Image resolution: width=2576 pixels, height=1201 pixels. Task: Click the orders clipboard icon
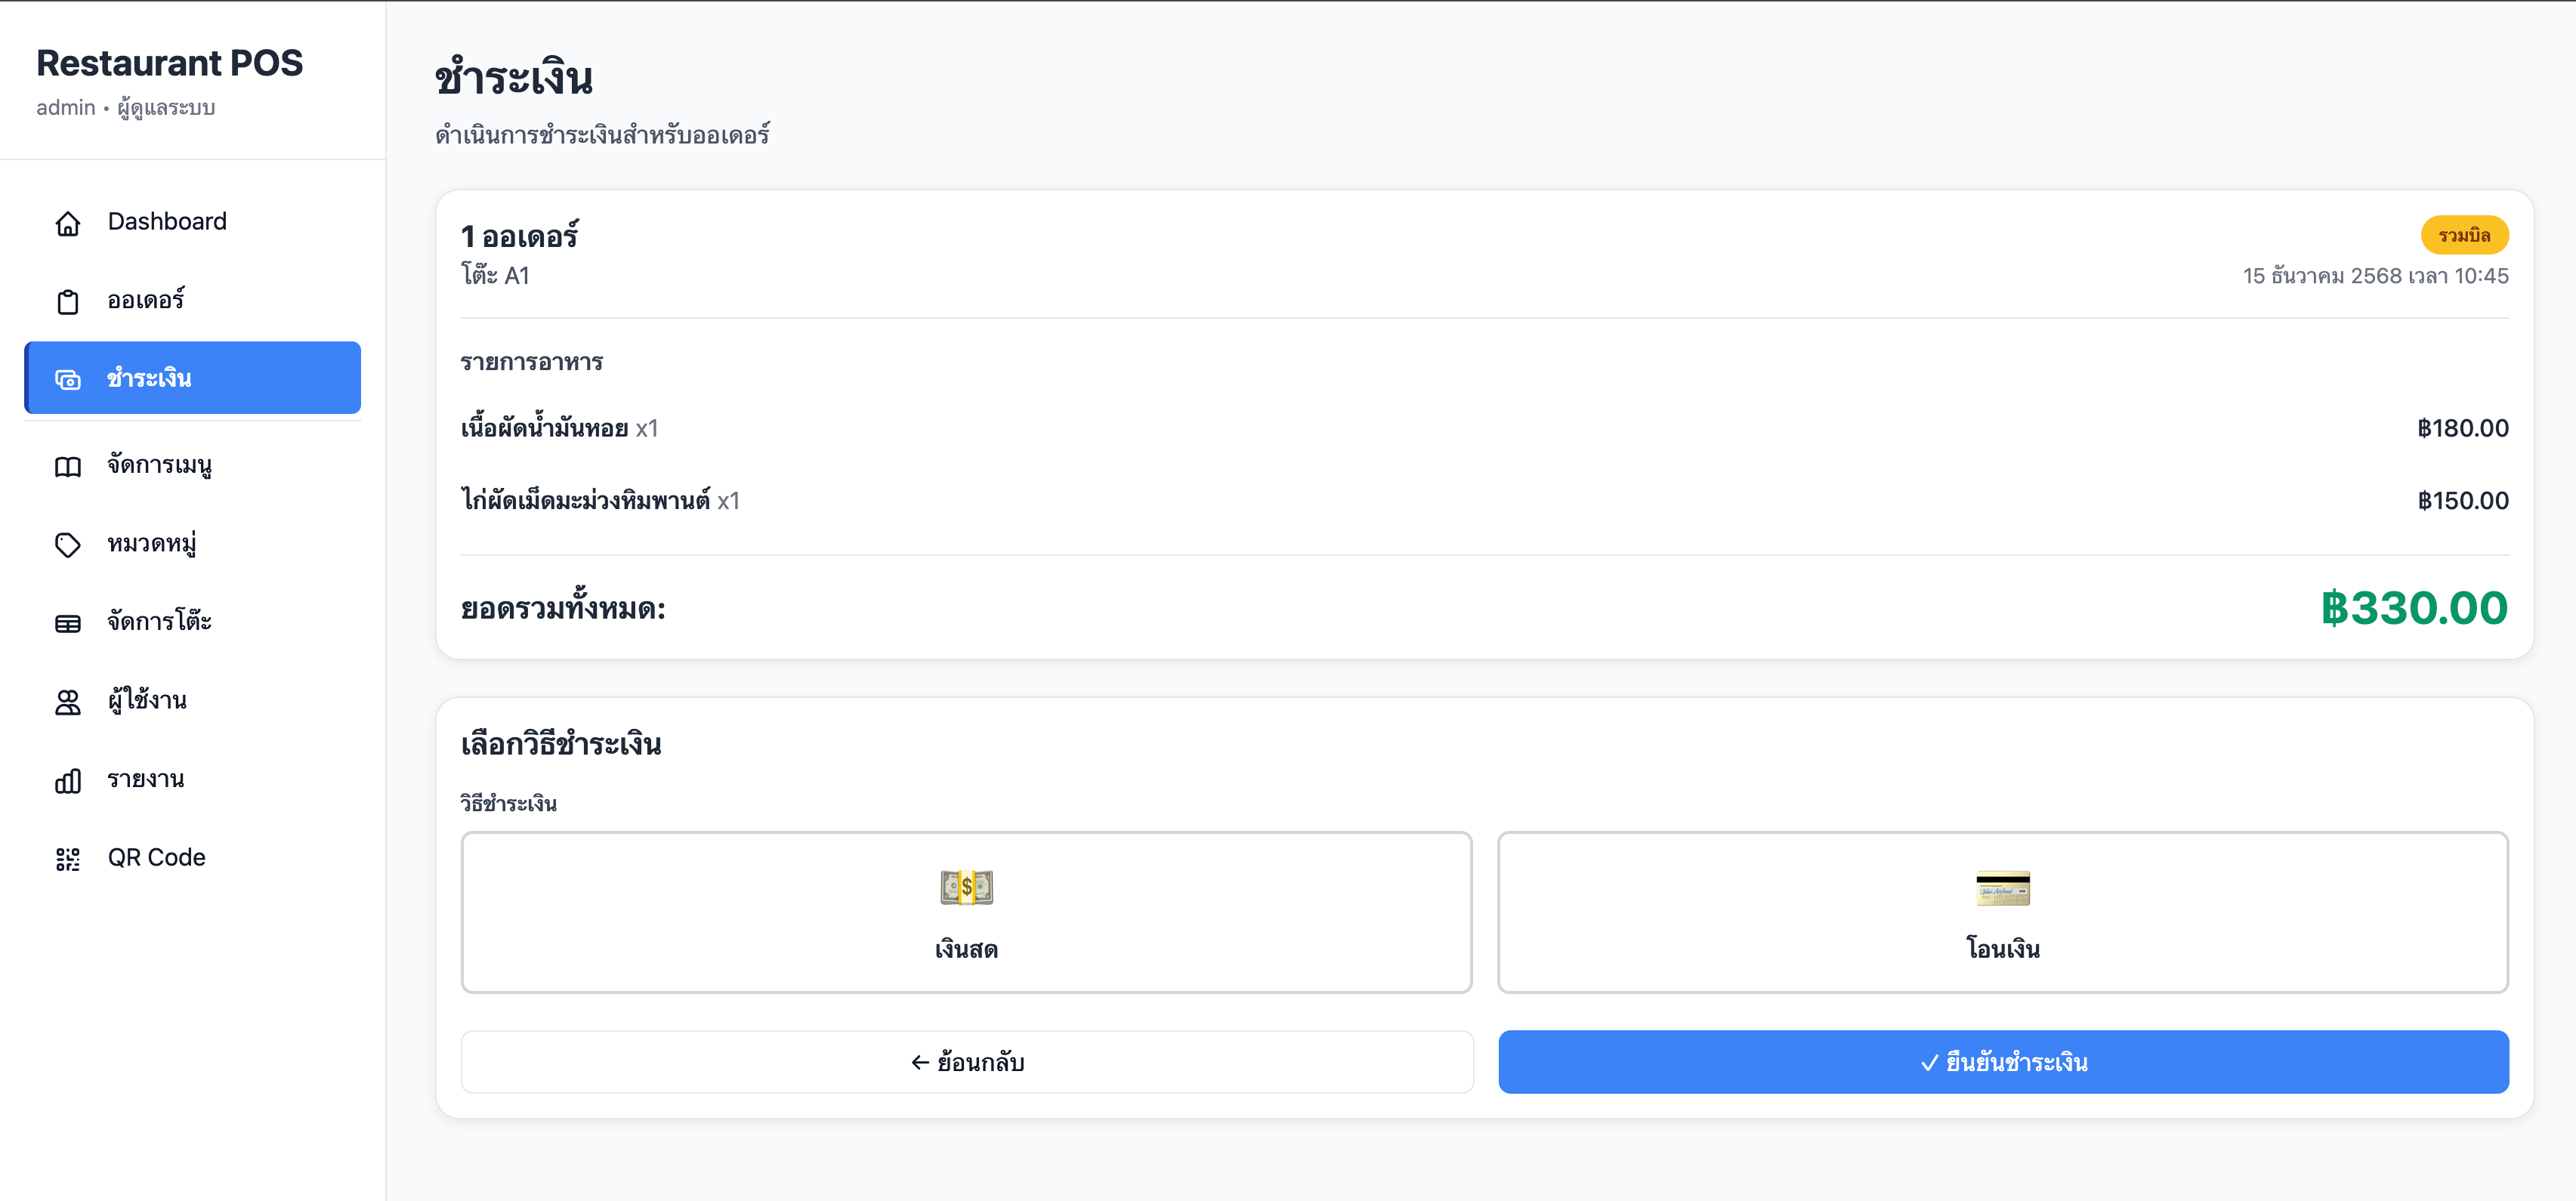pos(68,301)
